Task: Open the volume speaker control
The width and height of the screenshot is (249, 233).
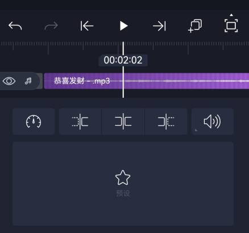Action: click(213, 122)
